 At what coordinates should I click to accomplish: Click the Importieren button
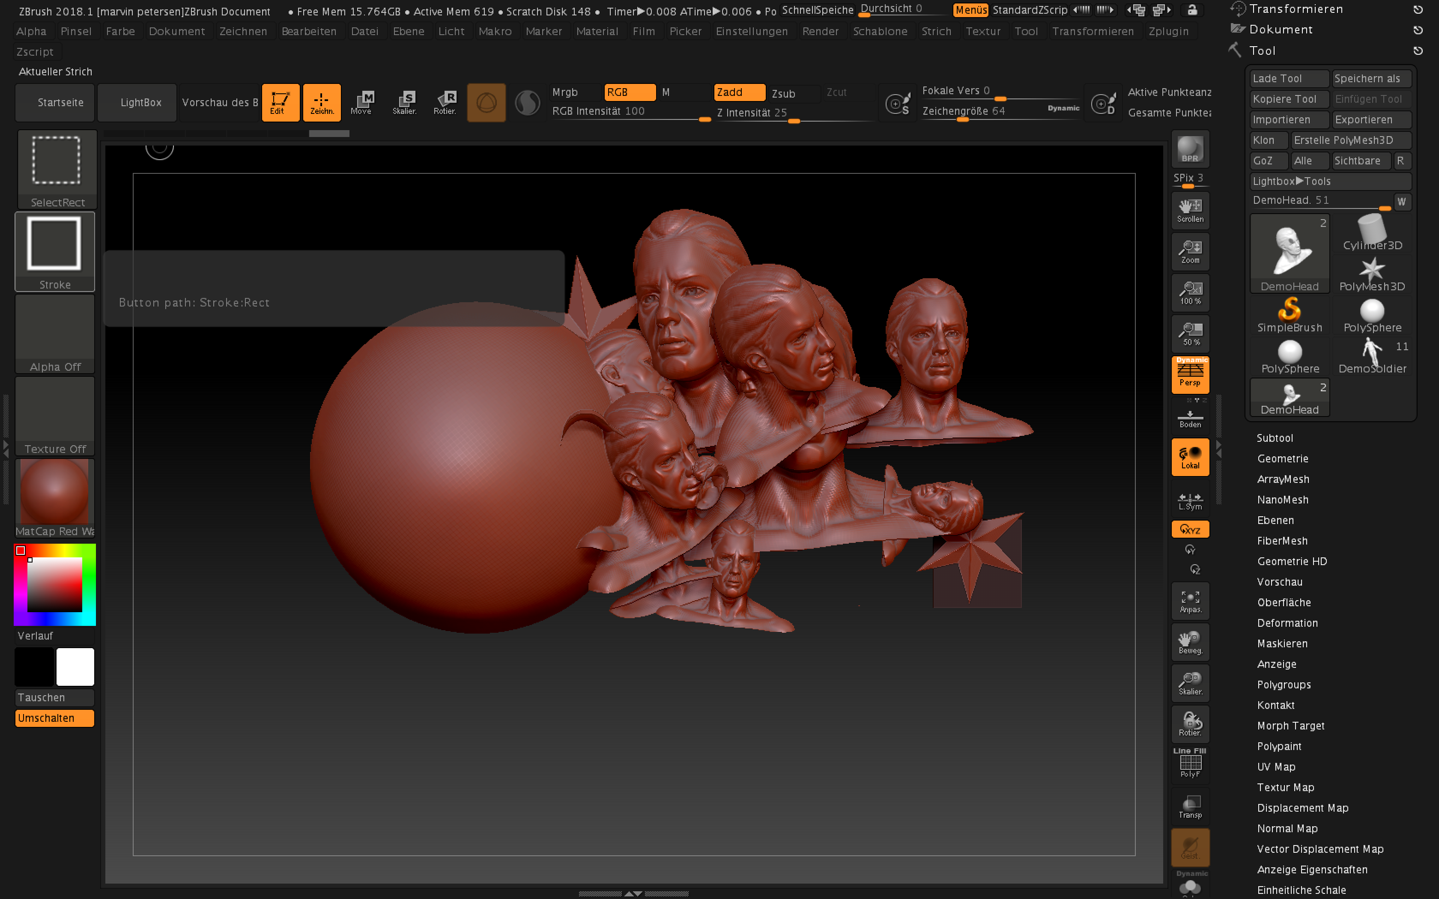coord(1289,119)
